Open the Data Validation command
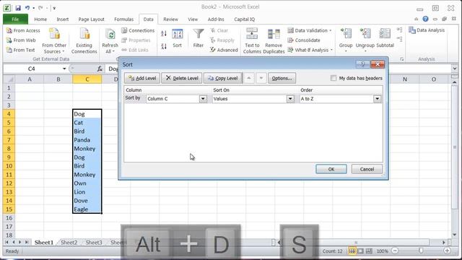462x260 pixels. click(x=310, y=30)
